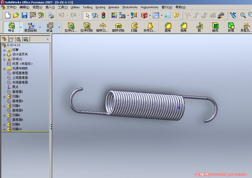
Task: Select Revolved Boss (旋转凸...) tool
Action: point(102,27)
